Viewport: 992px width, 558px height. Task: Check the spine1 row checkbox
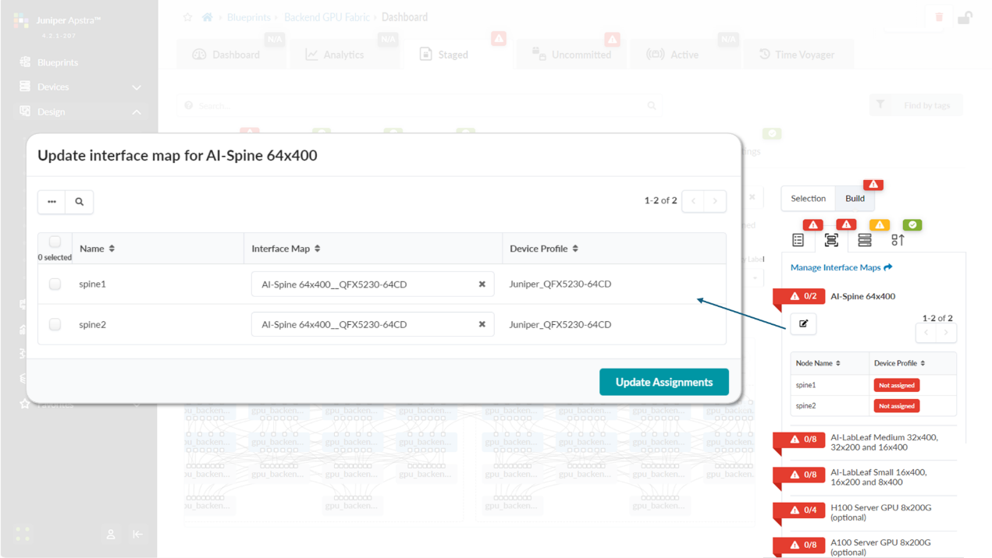point(55,284)
